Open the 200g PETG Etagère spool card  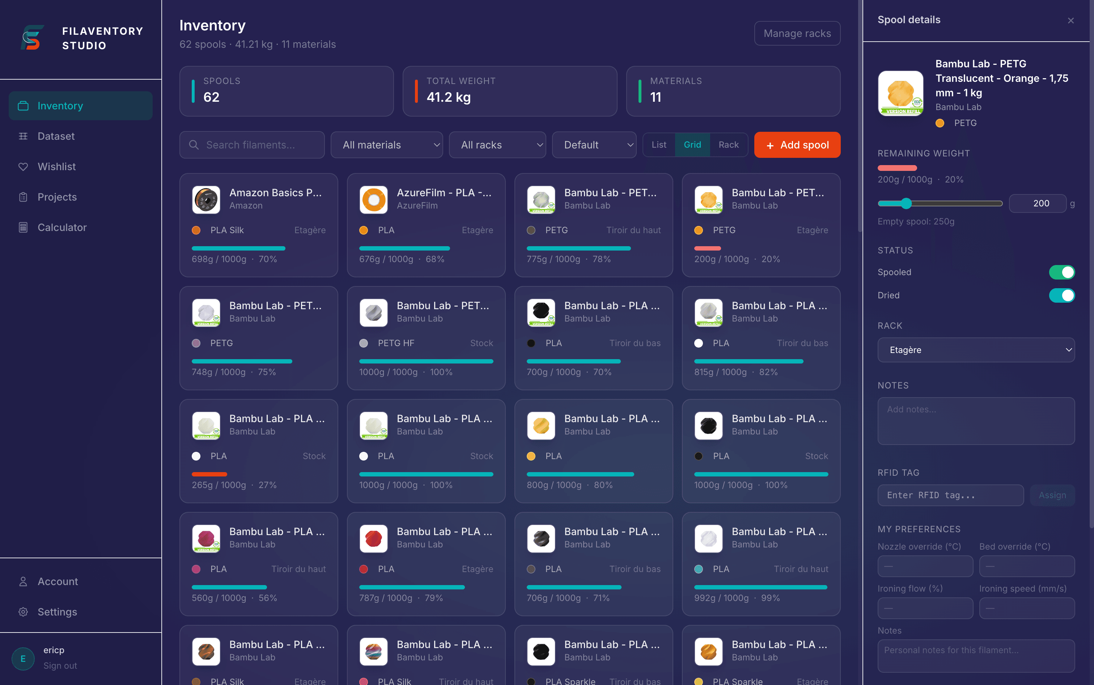click(x=761, y=225)
